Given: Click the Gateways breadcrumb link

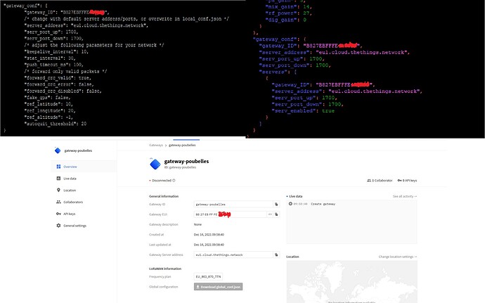Looking at the screenshot, I should tap(155, 145).
